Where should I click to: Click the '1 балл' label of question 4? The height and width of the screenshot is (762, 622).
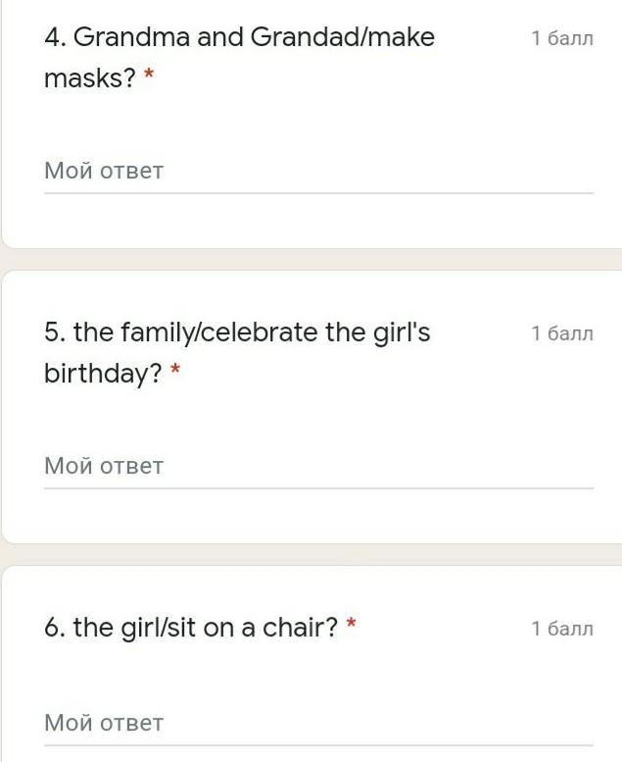562,39
